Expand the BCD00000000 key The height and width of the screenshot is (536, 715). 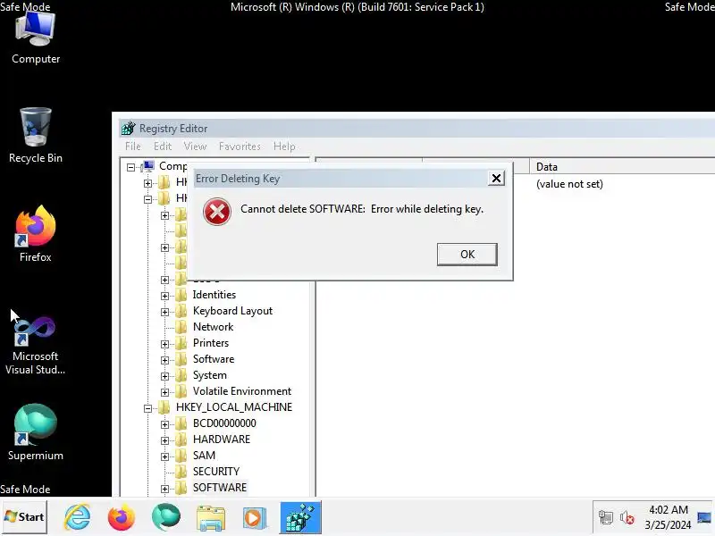(x=164, y=424)
